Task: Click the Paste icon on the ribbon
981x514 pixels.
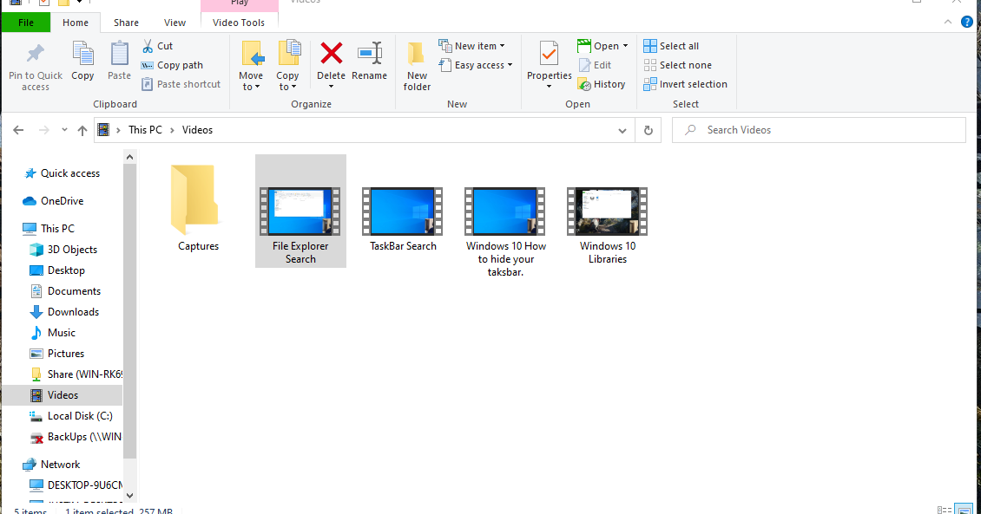Action: 119,61
